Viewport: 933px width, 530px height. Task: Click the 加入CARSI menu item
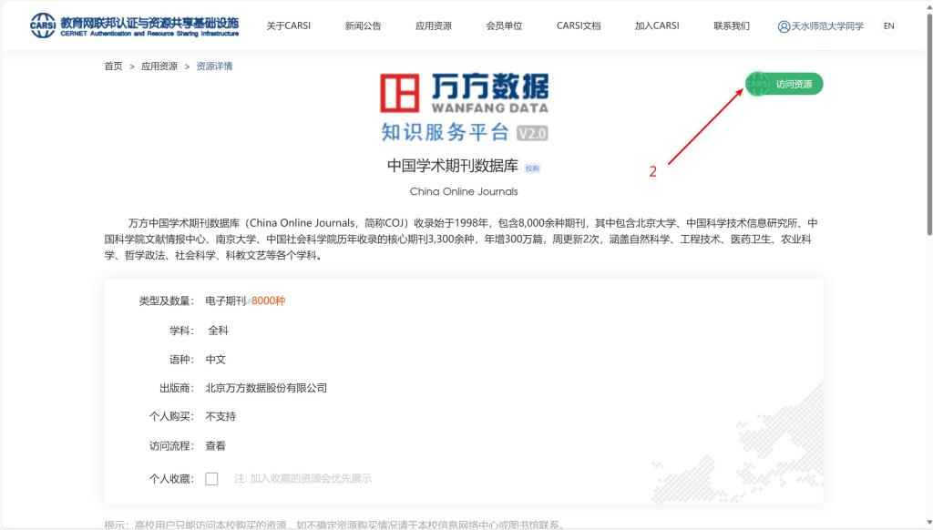click(657, 25)
